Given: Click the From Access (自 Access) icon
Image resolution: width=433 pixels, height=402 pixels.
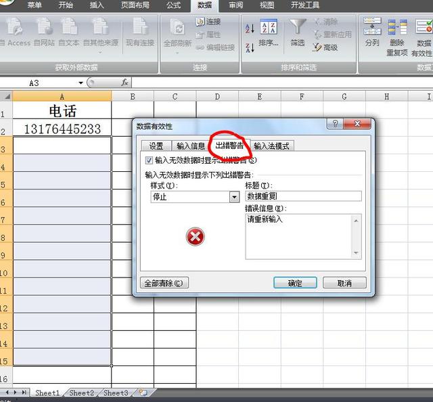Looking at the screenshot, I should click(x=15, y=32).
